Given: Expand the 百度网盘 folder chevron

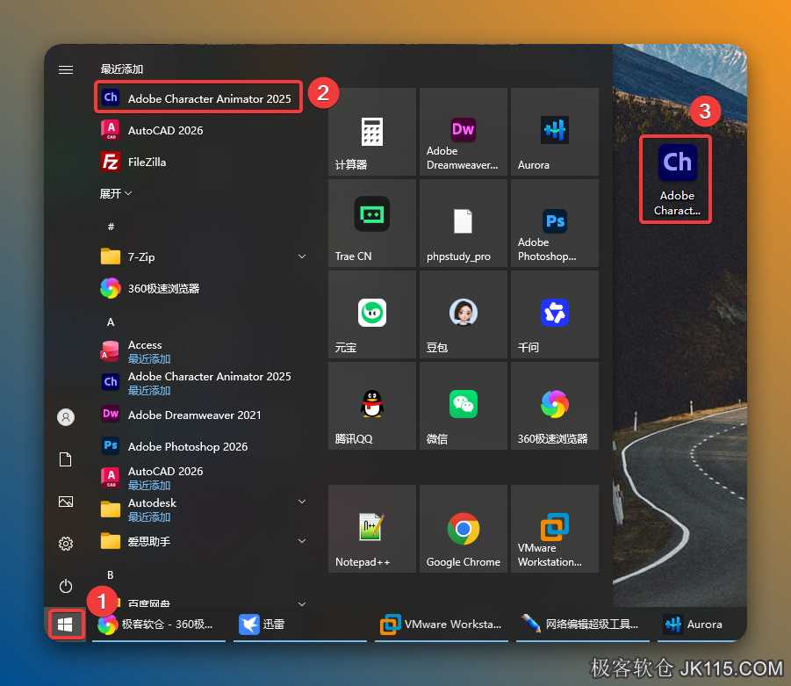Looking at the screenshot, I should 302,603.
